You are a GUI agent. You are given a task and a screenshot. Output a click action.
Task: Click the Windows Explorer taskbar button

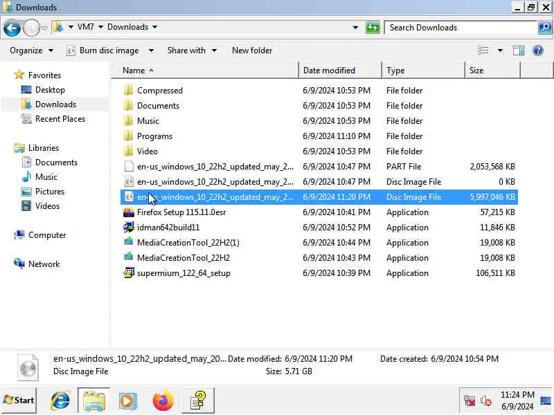coord(93,400)
